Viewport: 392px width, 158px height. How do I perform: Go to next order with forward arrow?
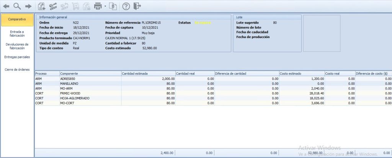click(28, 6)
